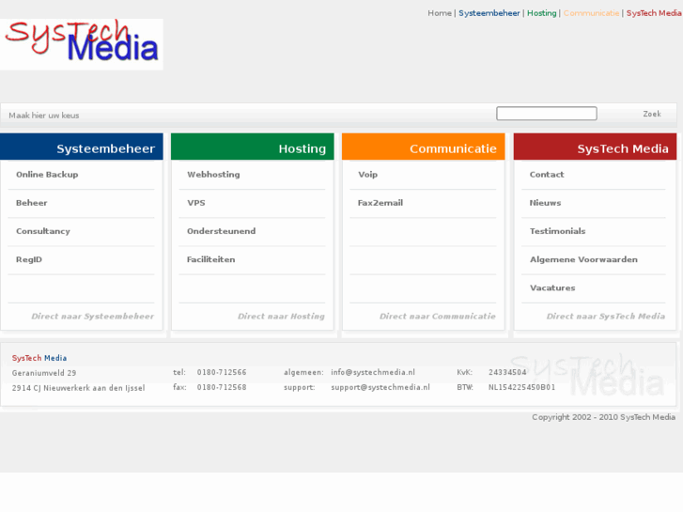Viewport: 683px width, 512px height.
Task: Click the SysTech Media logo image
Action: tap(82, 44)
